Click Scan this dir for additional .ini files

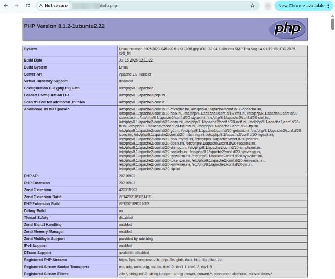(54, 102)
